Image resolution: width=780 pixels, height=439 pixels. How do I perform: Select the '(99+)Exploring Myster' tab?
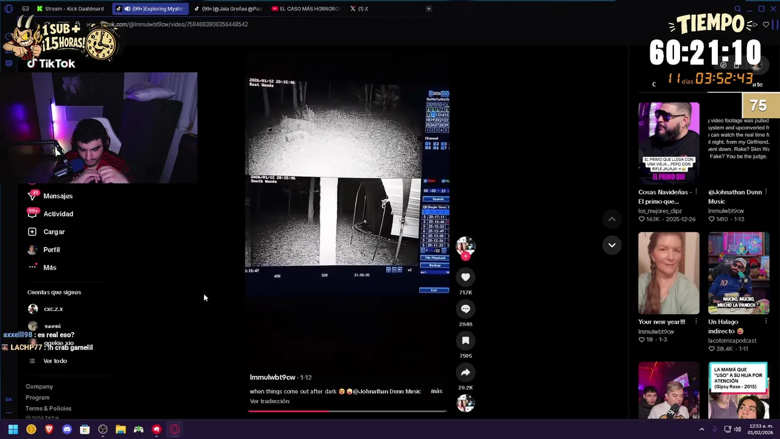[x=150, y=9]
